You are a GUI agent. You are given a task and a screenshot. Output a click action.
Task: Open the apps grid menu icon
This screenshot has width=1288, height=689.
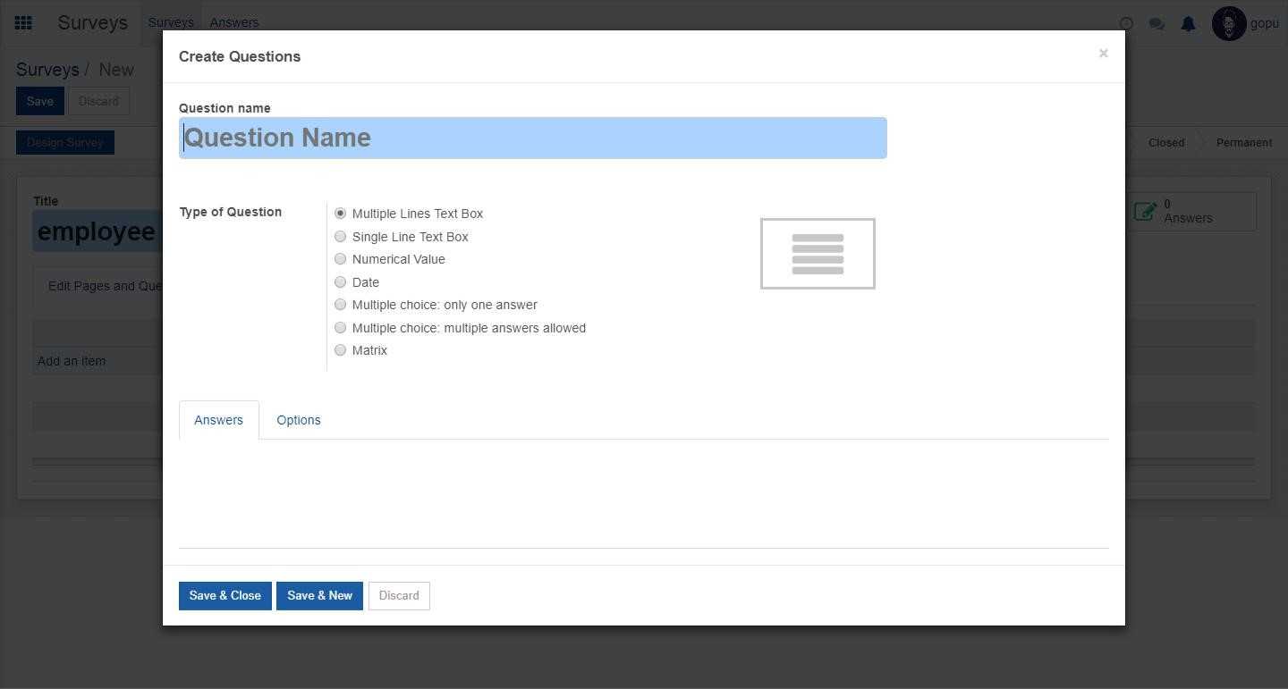[x=24, y=23]
